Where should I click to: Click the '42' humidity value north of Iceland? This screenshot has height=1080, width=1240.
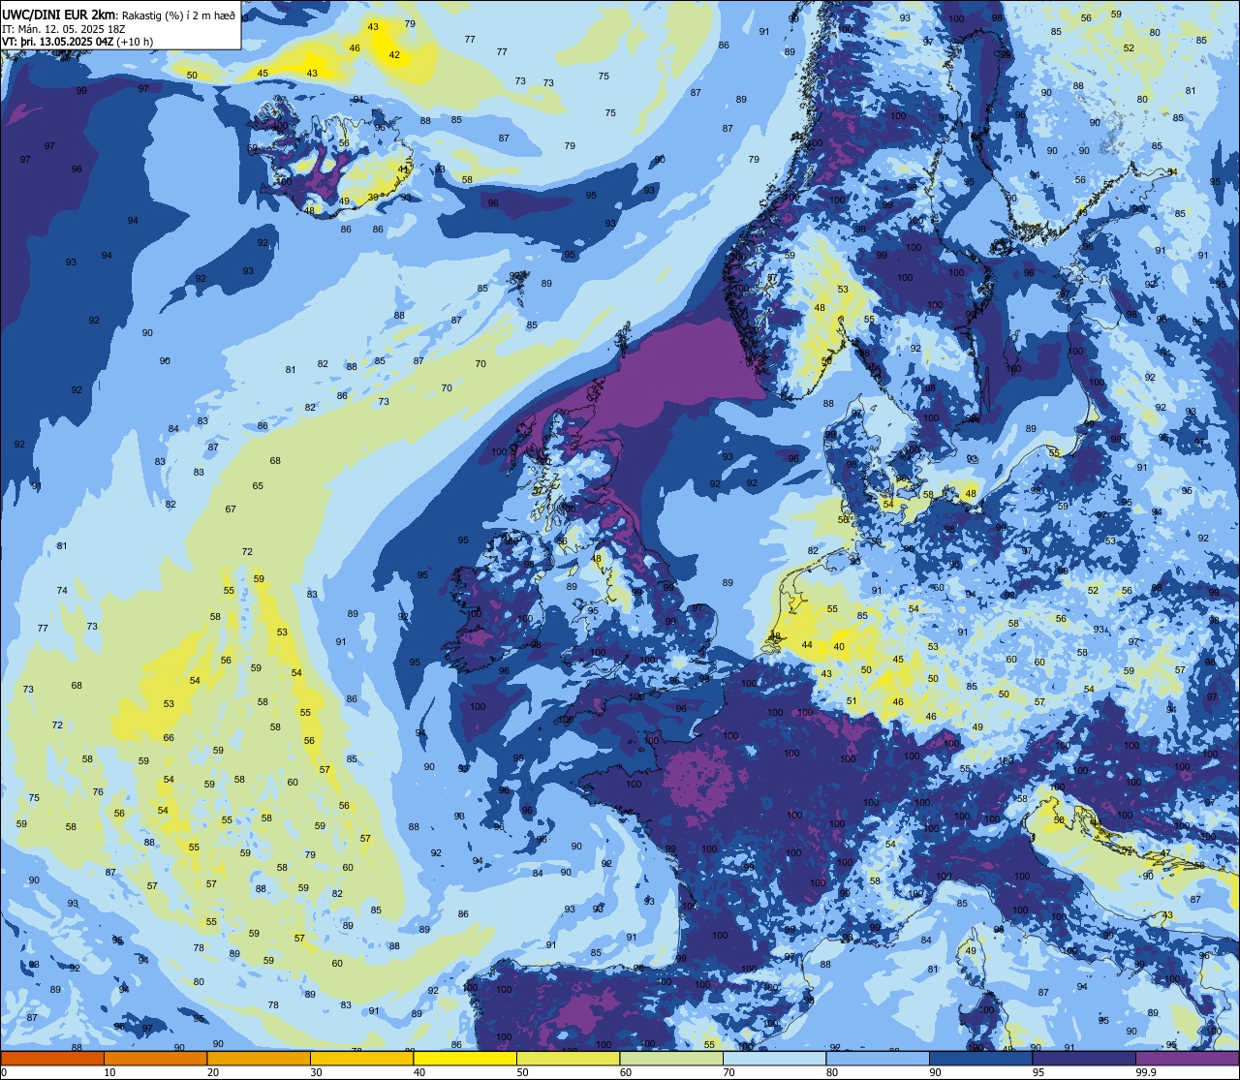pyautogui.click(x=394, y=55)
